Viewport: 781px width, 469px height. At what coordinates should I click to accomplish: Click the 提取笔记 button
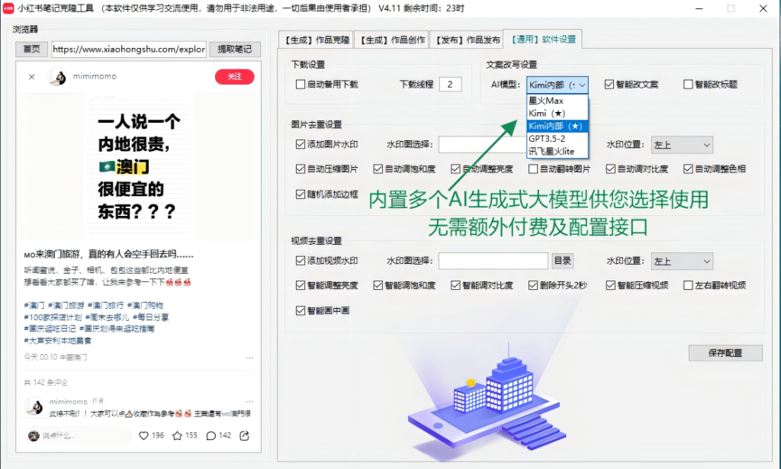(x=234, y=50)
